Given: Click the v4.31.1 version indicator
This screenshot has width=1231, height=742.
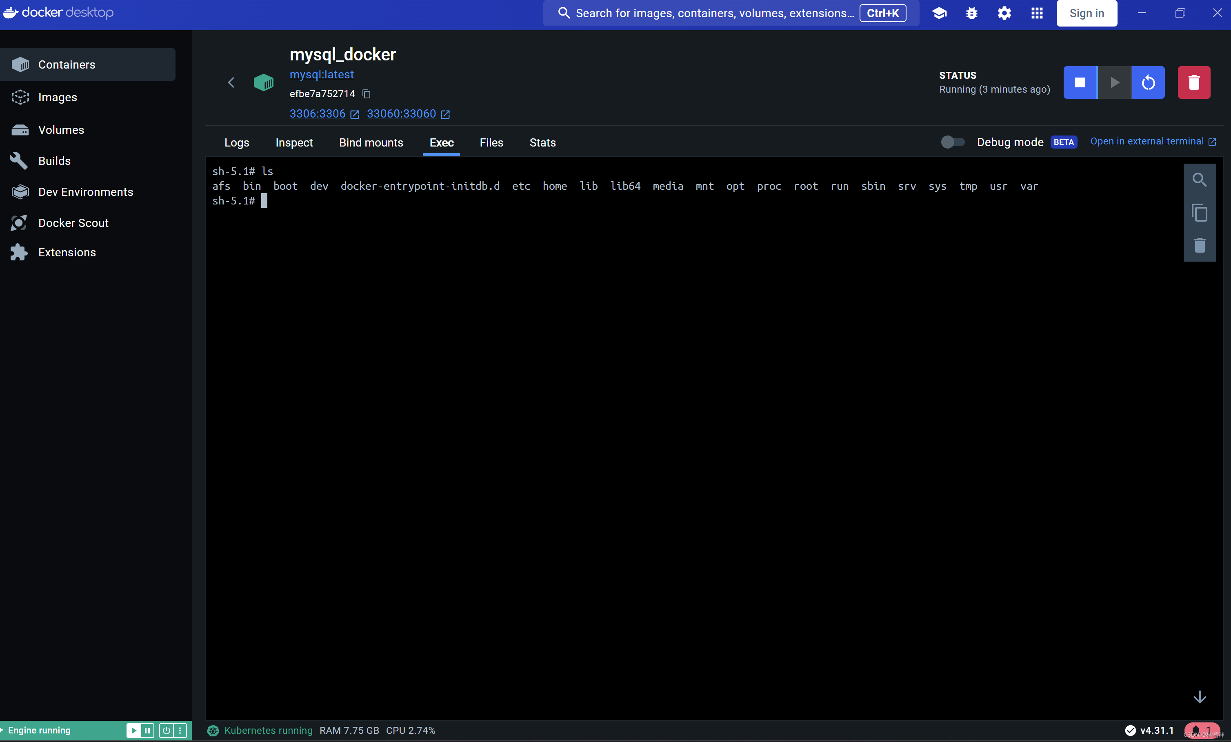Looking at the screenshot, I should (1149, 731).
